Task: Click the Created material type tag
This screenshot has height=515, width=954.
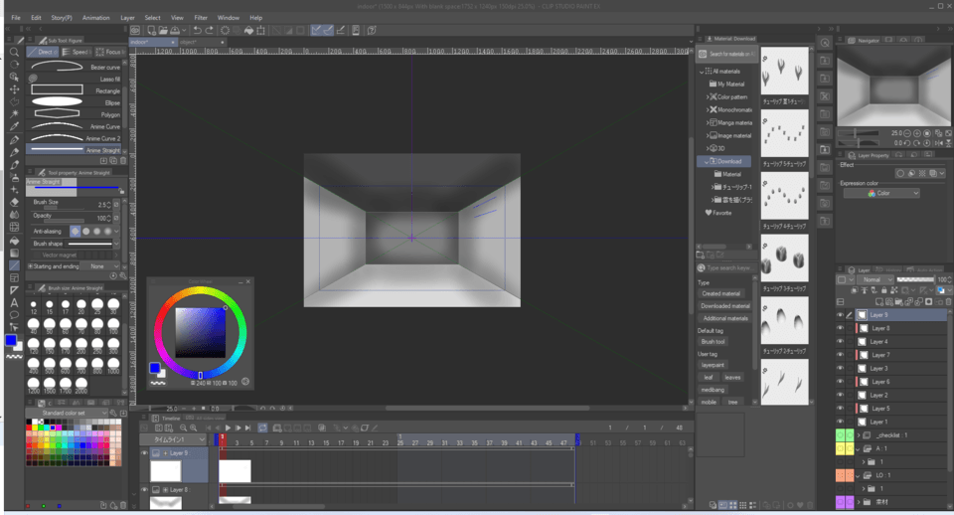Action: coord(720,293)
